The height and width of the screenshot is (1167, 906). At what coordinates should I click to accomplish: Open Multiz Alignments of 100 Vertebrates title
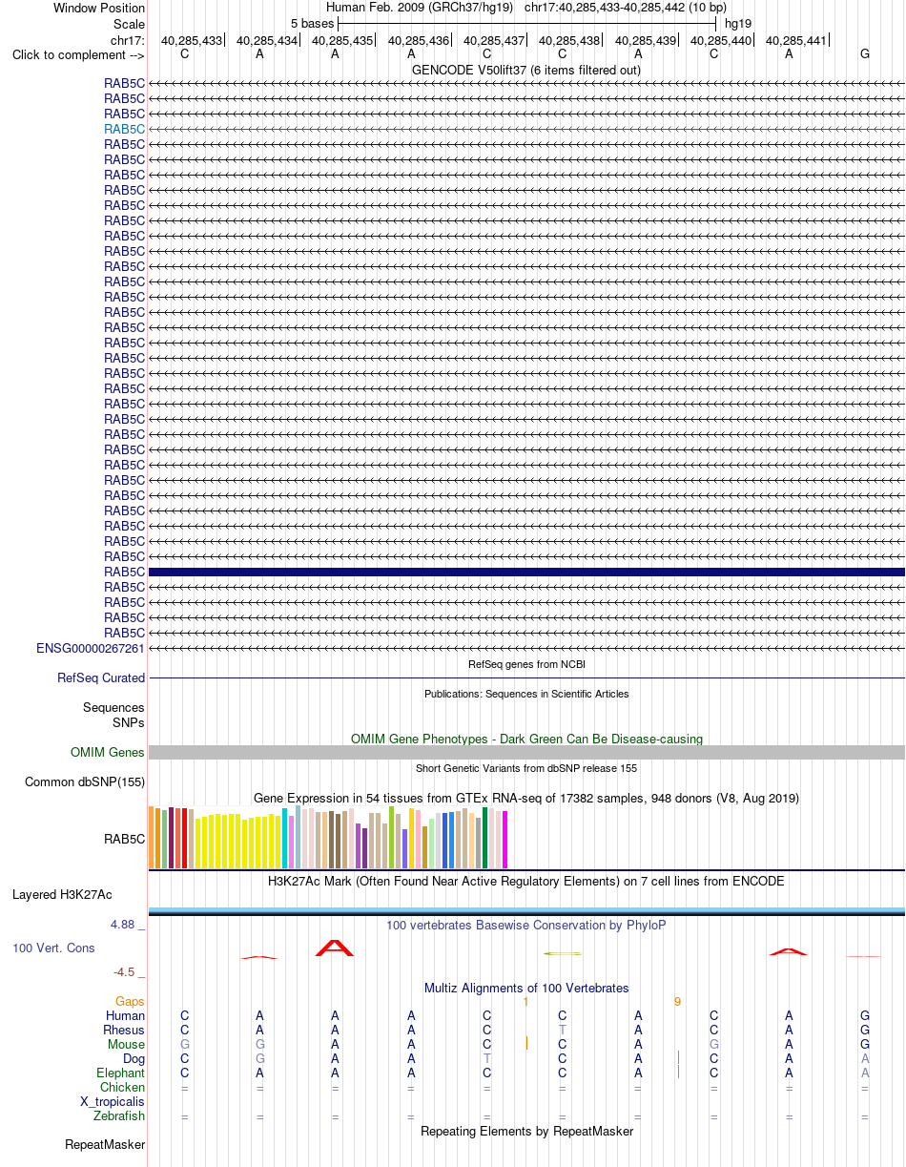(526, 988)
